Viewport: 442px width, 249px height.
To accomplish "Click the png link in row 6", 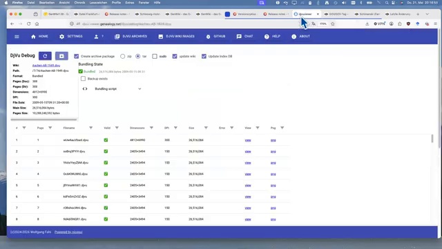I will pos(273,196).
